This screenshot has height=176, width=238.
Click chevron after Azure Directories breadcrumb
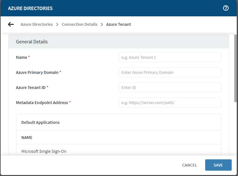pyautogui.click(x=57, y=25)
